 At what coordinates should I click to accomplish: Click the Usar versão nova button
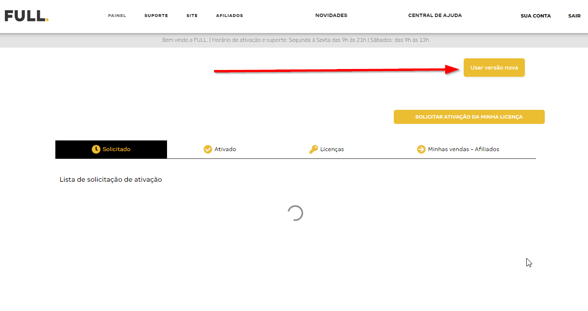point(494,68)
